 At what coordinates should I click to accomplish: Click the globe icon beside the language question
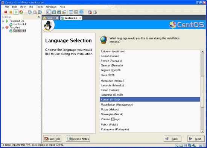(x=103, y=40)
